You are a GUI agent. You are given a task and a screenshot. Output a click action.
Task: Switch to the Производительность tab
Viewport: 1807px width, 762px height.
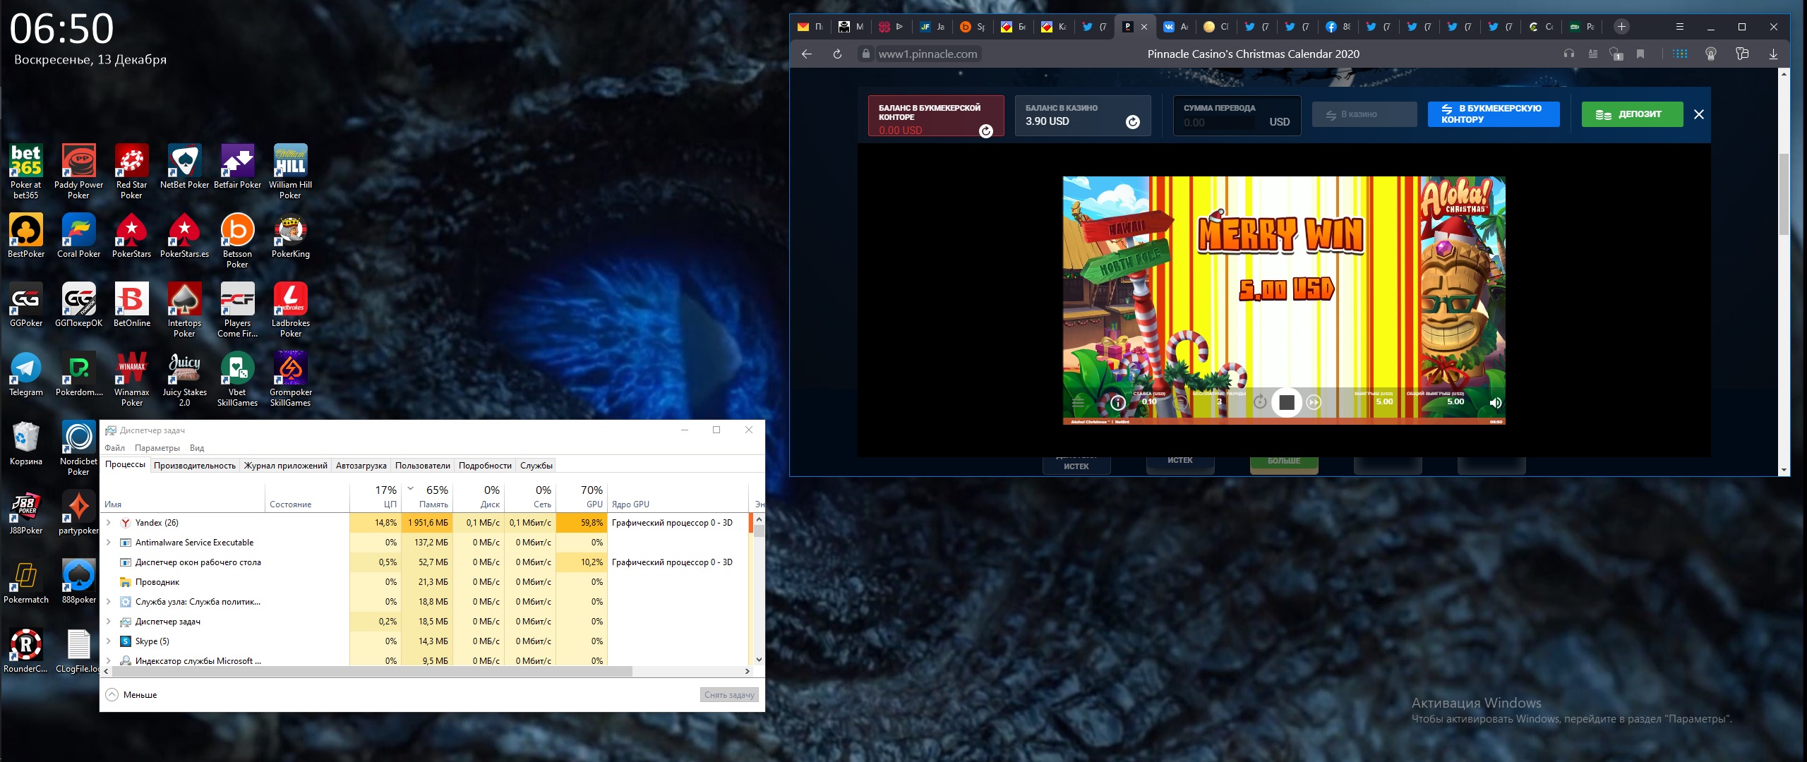[x=195, y=466]
